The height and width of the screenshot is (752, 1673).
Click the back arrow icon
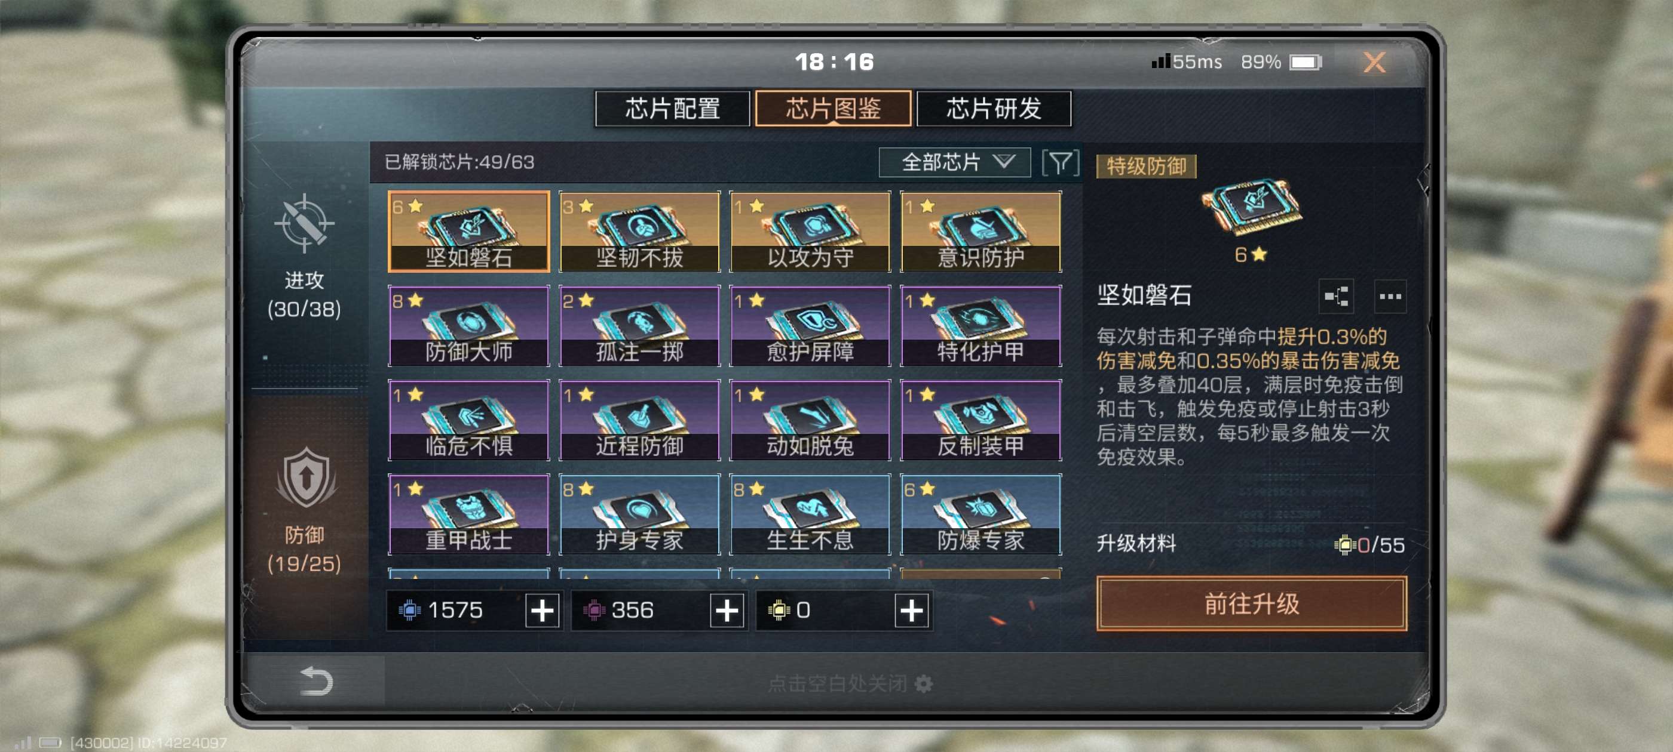pos(315,682)
